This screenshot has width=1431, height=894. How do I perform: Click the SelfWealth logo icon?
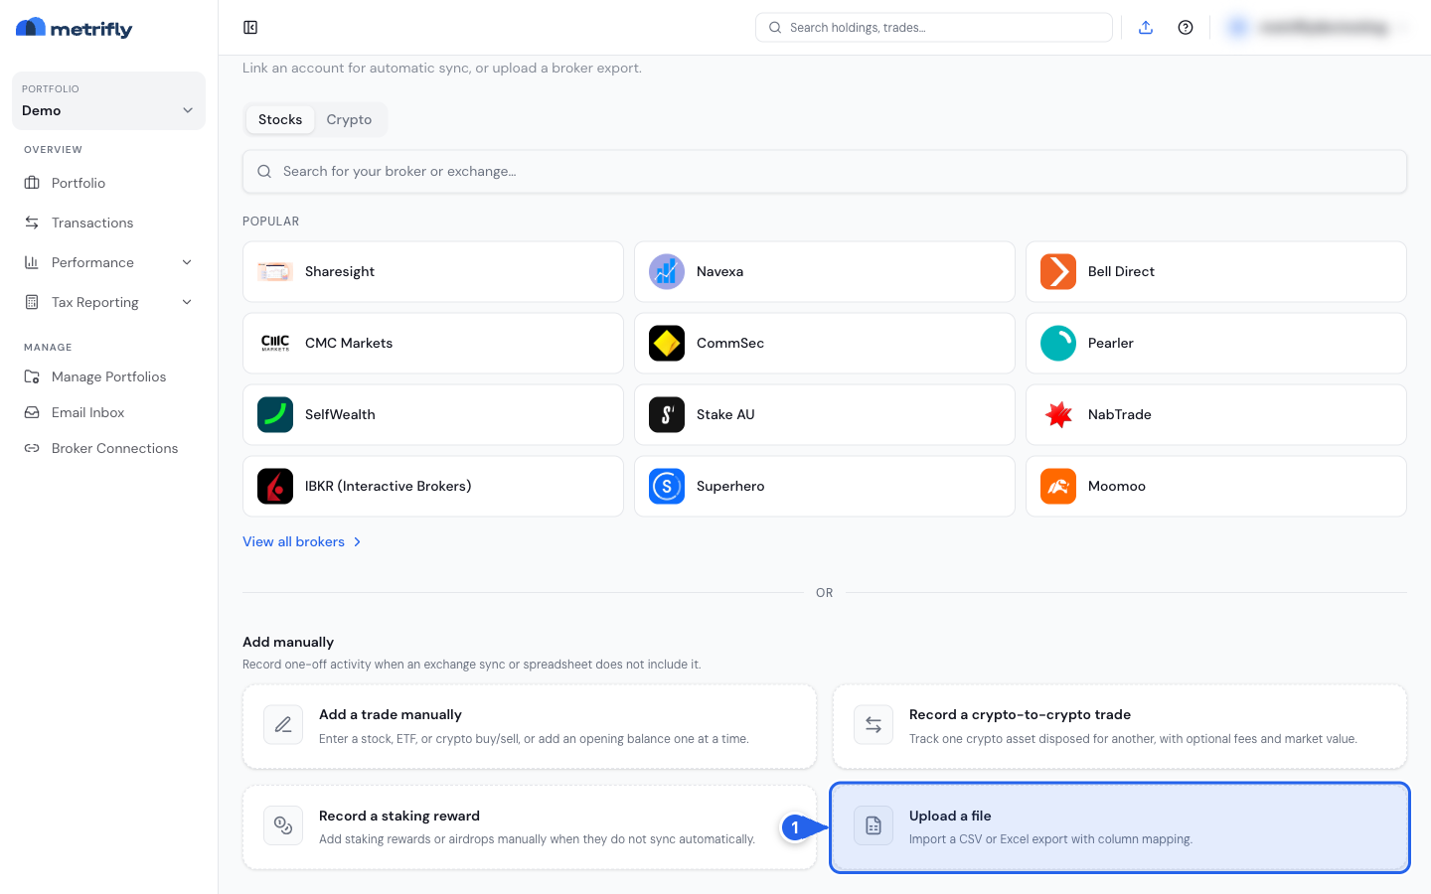click(275, 414)
